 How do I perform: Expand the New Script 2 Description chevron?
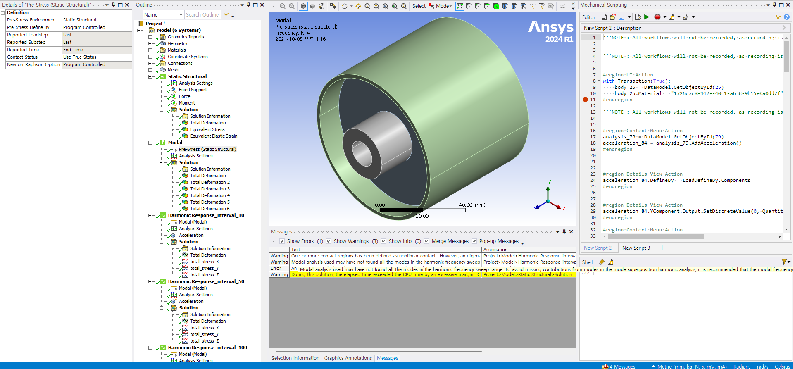[x=784, y=28]
